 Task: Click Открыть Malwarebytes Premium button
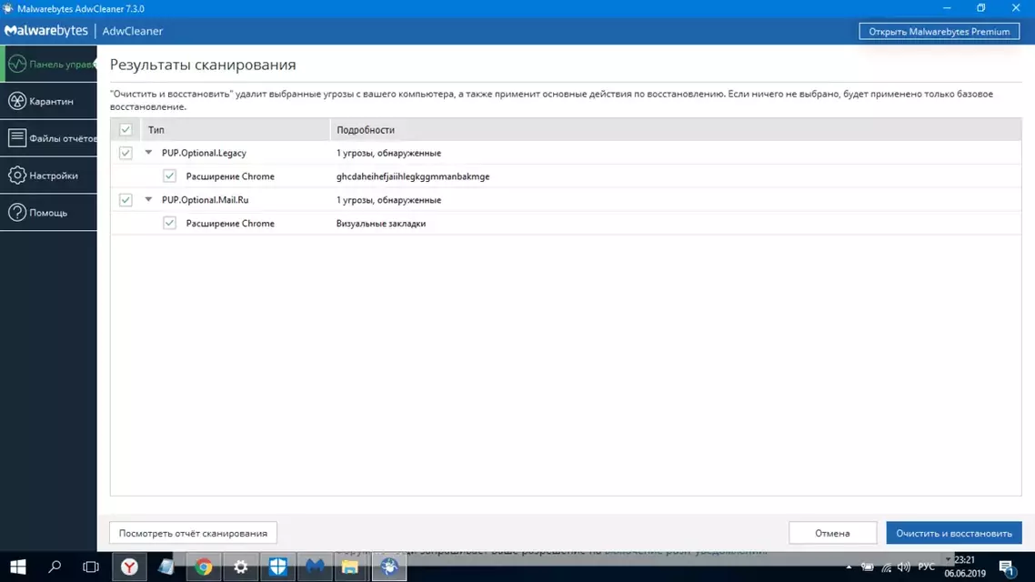coord(939,31)
